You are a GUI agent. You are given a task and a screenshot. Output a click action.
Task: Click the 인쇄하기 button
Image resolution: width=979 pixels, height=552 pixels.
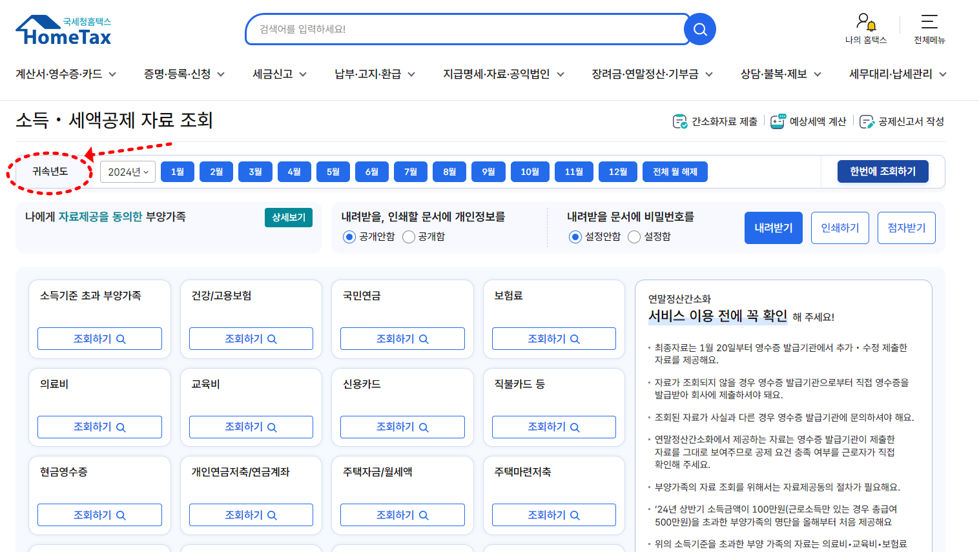840,228
